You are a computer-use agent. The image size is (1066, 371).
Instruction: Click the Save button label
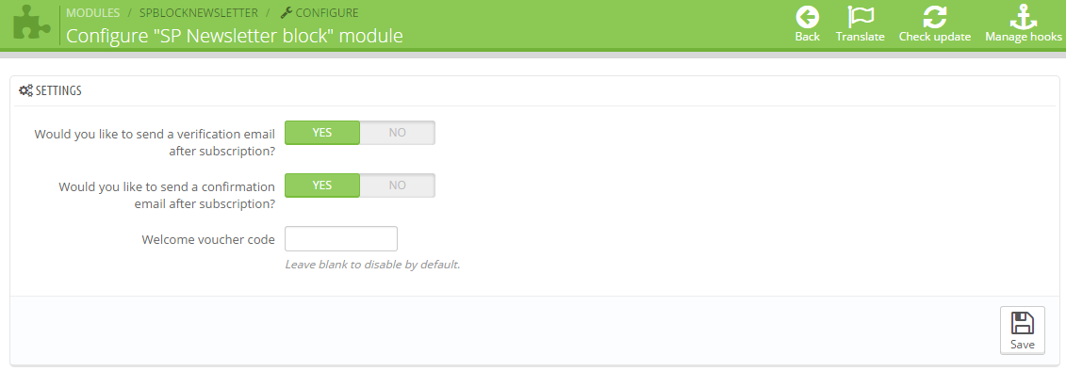(1023, 345)
